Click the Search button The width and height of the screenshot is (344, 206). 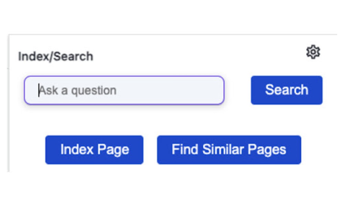click(x=287, y=90)
